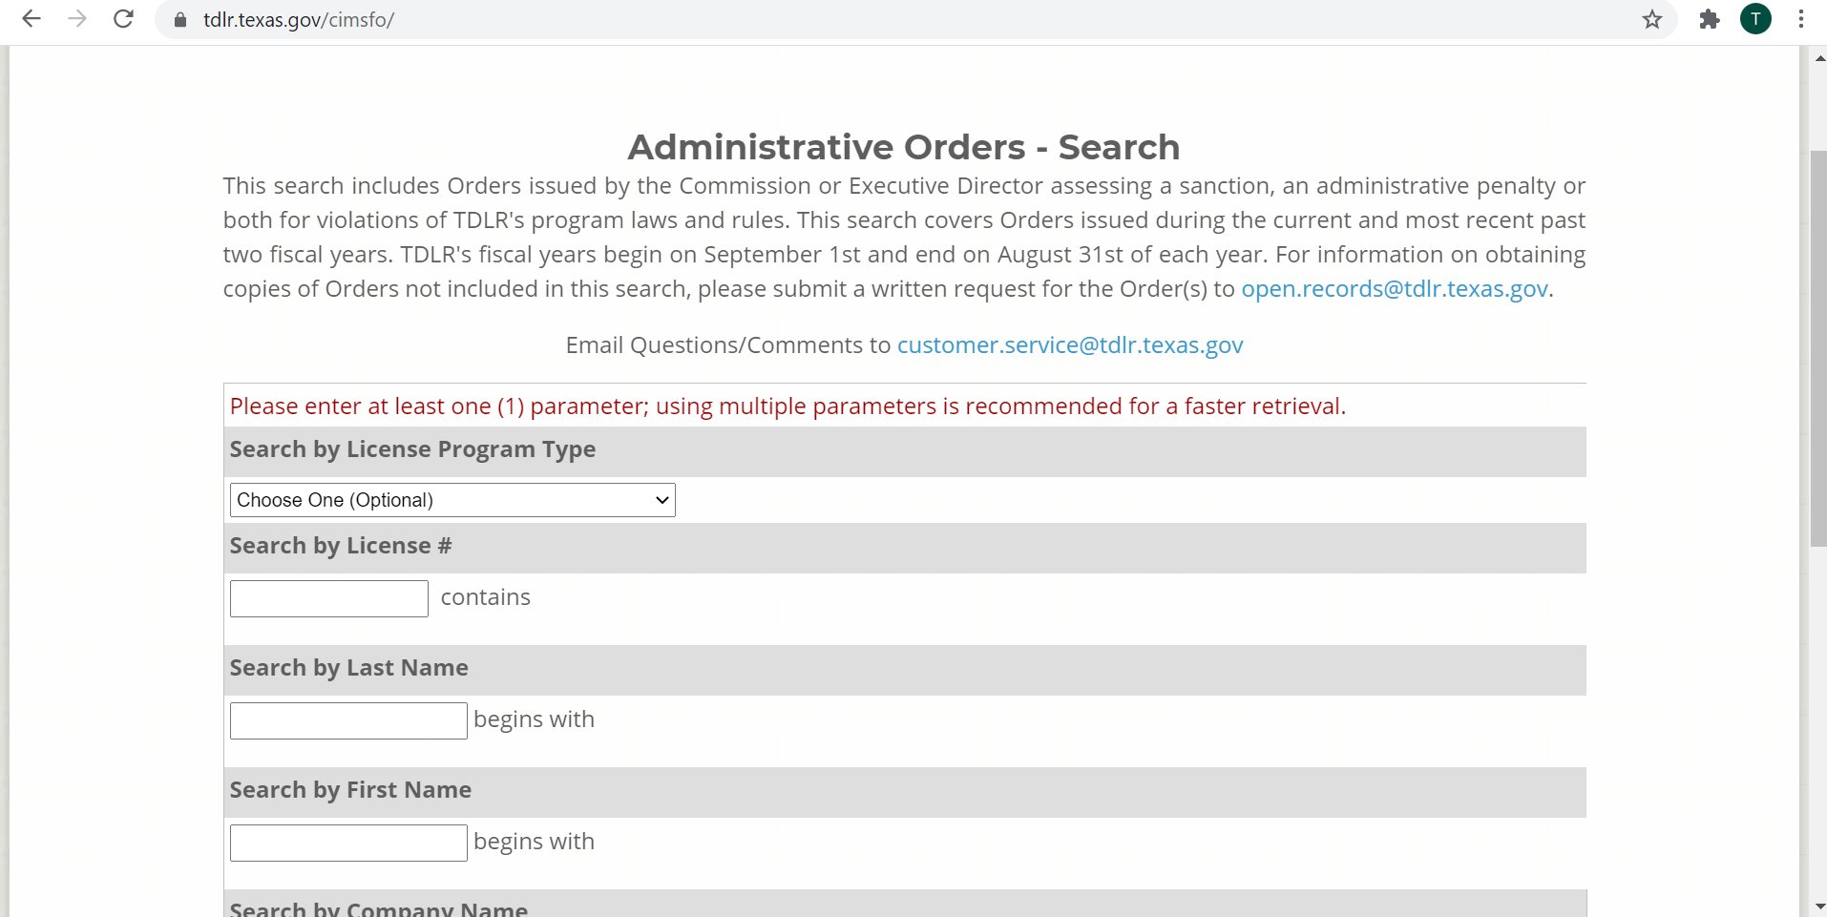The width and height of the screenshot is (1827, 917).
Task: Open the customer.service@tdlr.texas.gov email link
Action: pyautogui.click(x=1069, y=345)
